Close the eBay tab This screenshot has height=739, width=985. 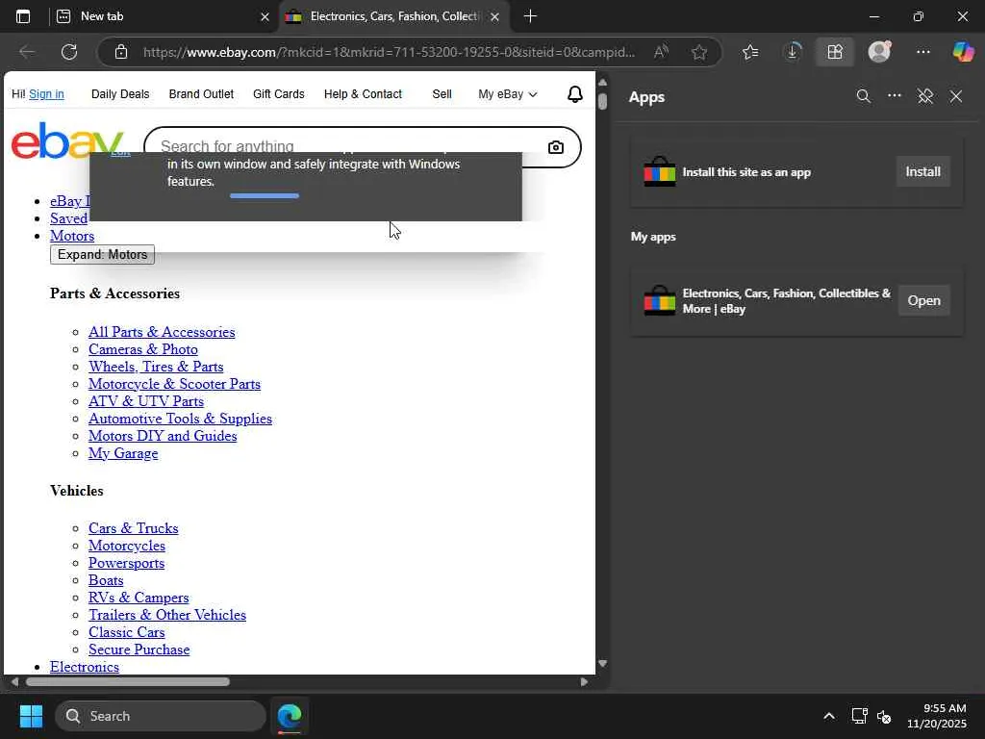point(495,17)
